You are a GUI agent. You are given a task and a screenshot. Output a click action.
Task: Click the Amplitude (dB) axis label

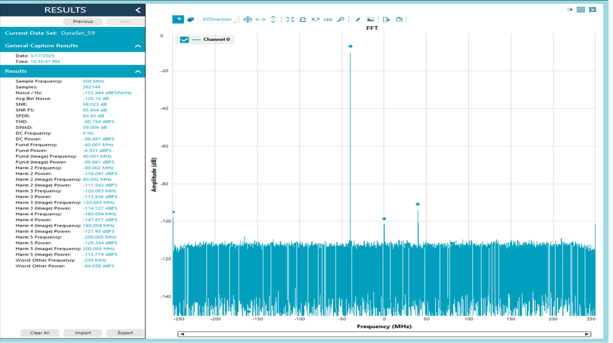click(154, 174)
